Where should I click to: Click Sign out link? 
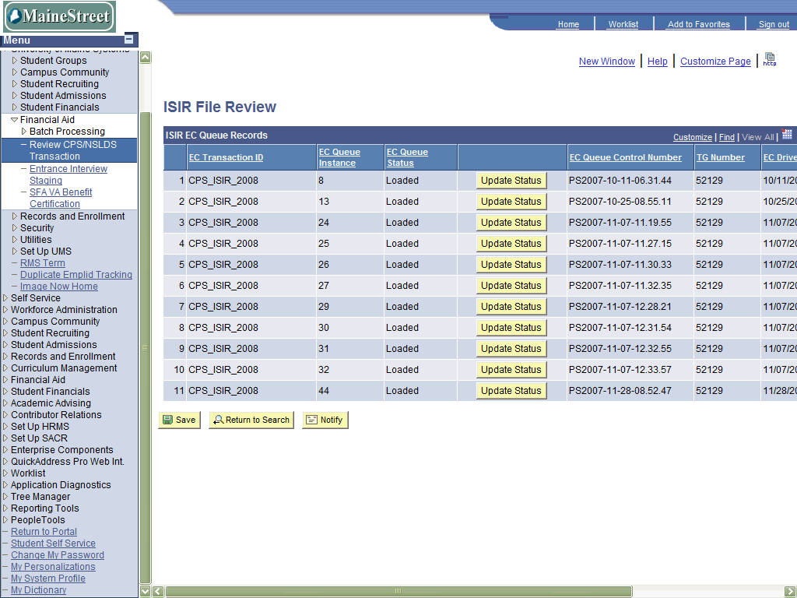(x=774, y=24)
